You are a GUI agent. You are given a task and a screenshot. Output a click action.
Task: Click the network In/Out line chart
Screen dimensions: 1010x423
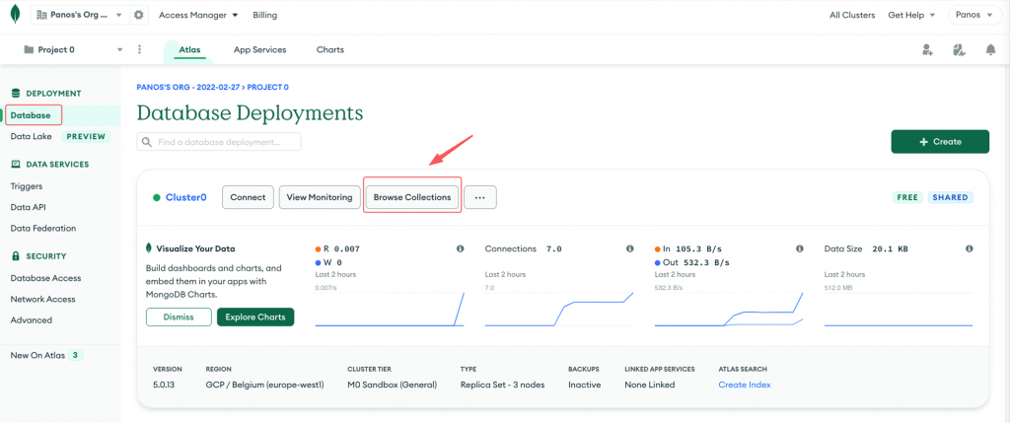[x=729, y=309]
